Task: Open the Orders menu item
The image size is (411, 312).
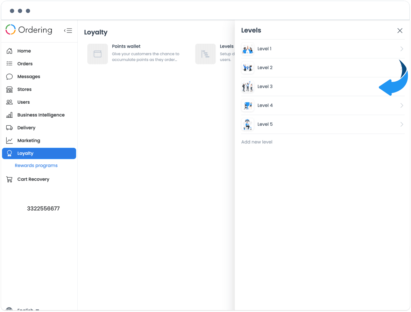Action: pyautogui.click(x=39, y=64)
